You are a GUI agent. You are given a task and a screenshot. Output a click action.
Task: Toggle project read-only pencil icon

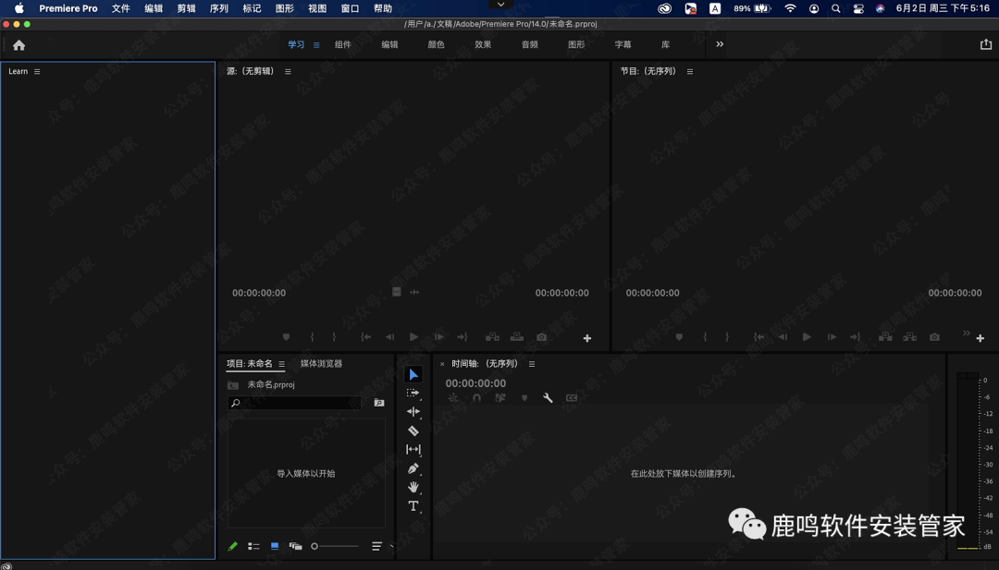pos(233,546)
